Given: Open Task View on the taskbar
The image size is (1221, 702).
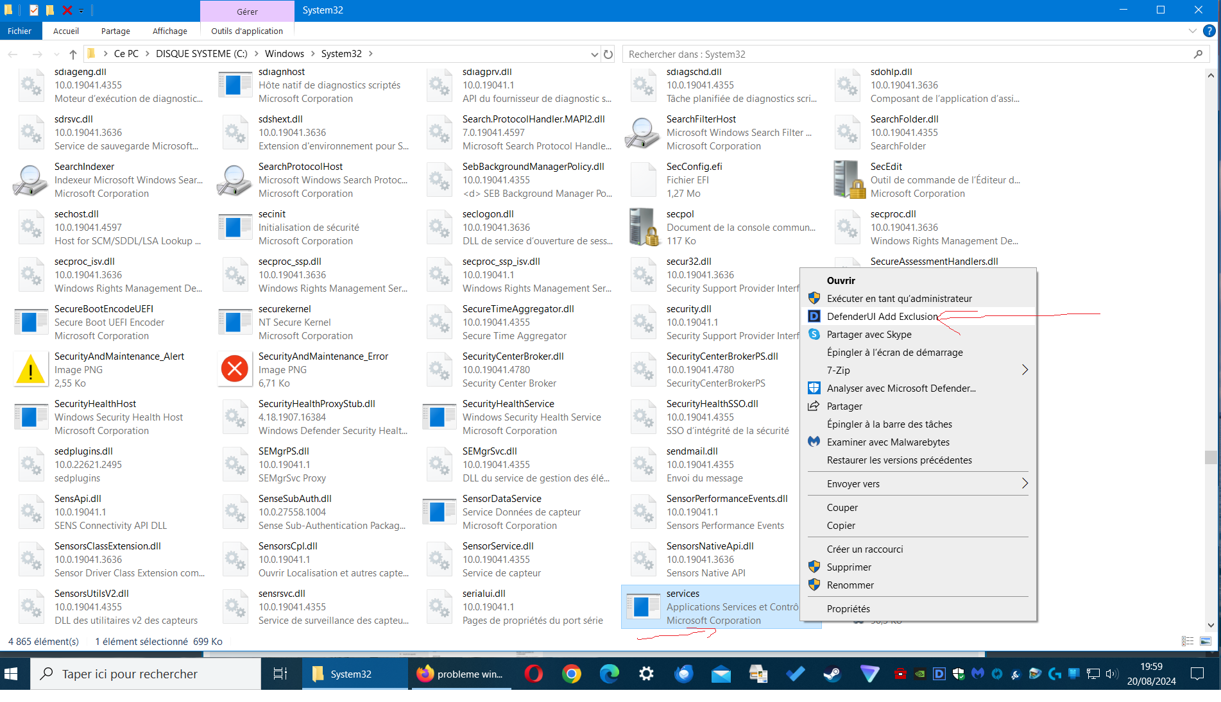Looking at the screenshot, I should coord(280,674).
